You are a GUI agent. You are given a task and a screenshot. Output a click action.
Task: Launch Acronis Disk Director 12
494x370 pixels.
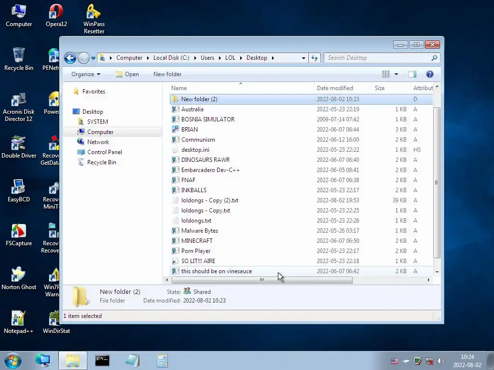(19, 107)
